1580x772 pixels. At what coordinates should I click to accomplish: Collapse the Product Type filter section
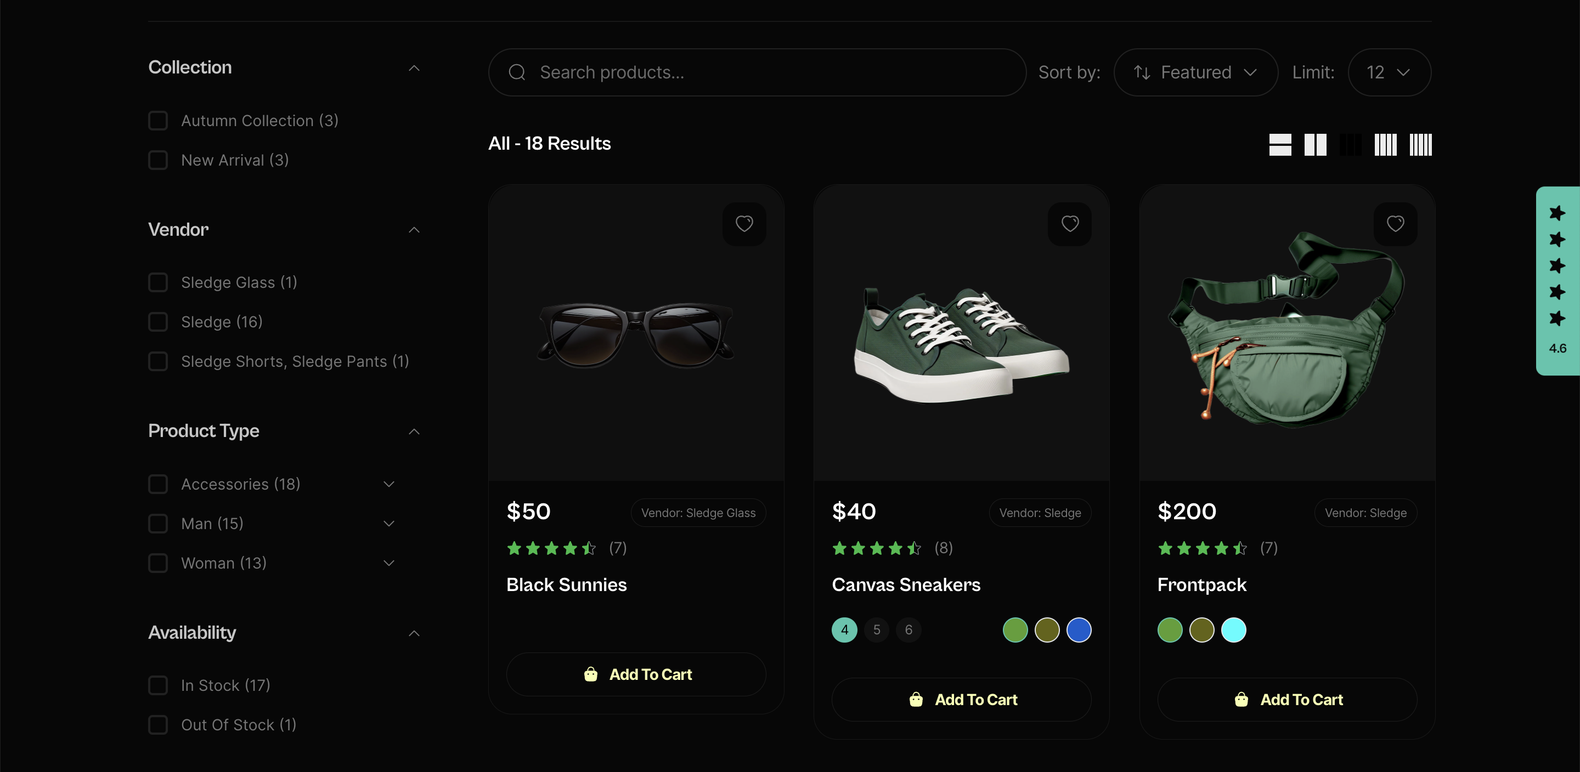click(x=415, y=432)
